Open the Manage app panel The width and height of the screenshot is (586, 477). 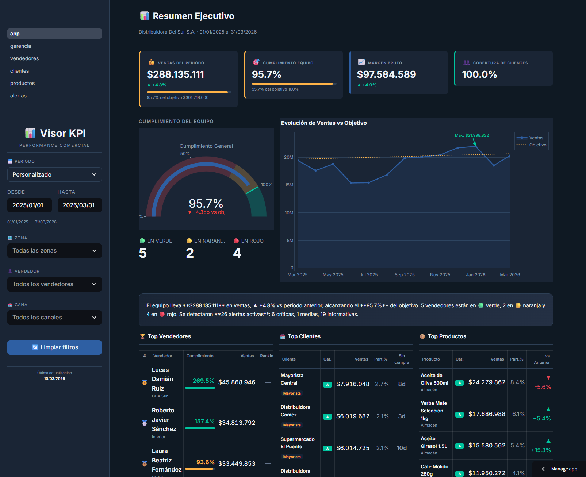pos(559,469)
